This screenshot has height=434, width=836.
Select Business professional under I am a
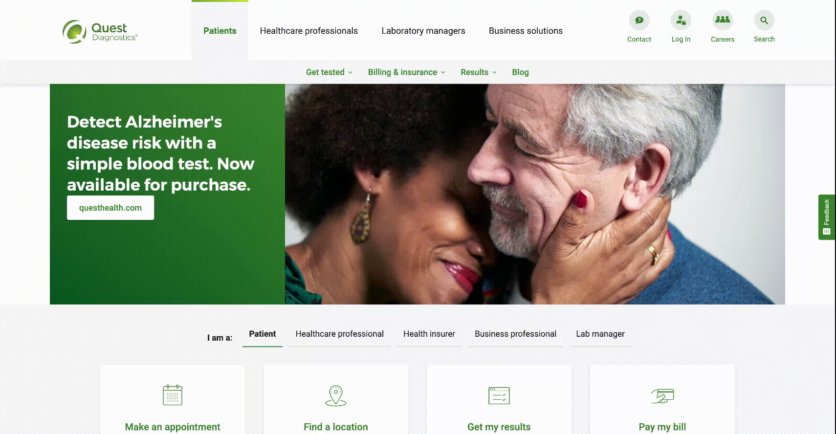[x=515, y=334]
